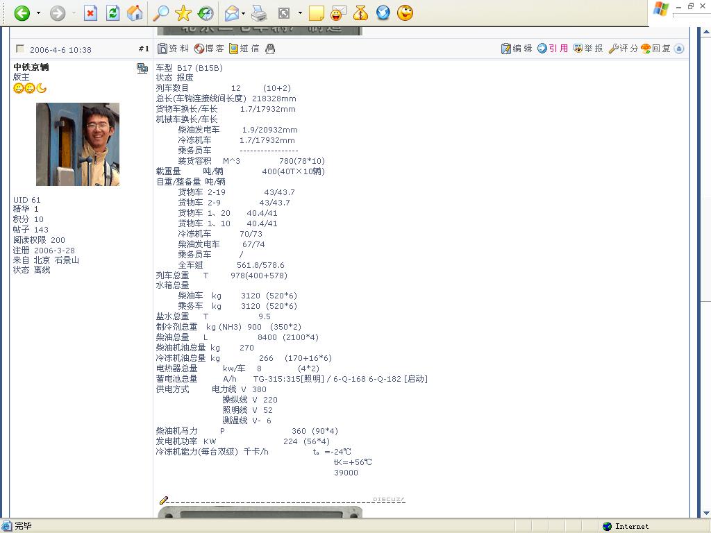This screenshot has width=711, height=533.
Task: Click the scroll down arrow on scrollbar
Action: point(706,513)
